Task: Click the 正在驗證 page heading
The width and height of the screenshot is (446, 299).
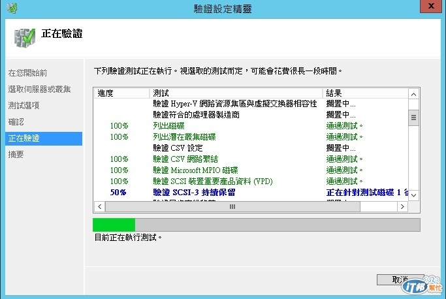Action: coord(62,33)
